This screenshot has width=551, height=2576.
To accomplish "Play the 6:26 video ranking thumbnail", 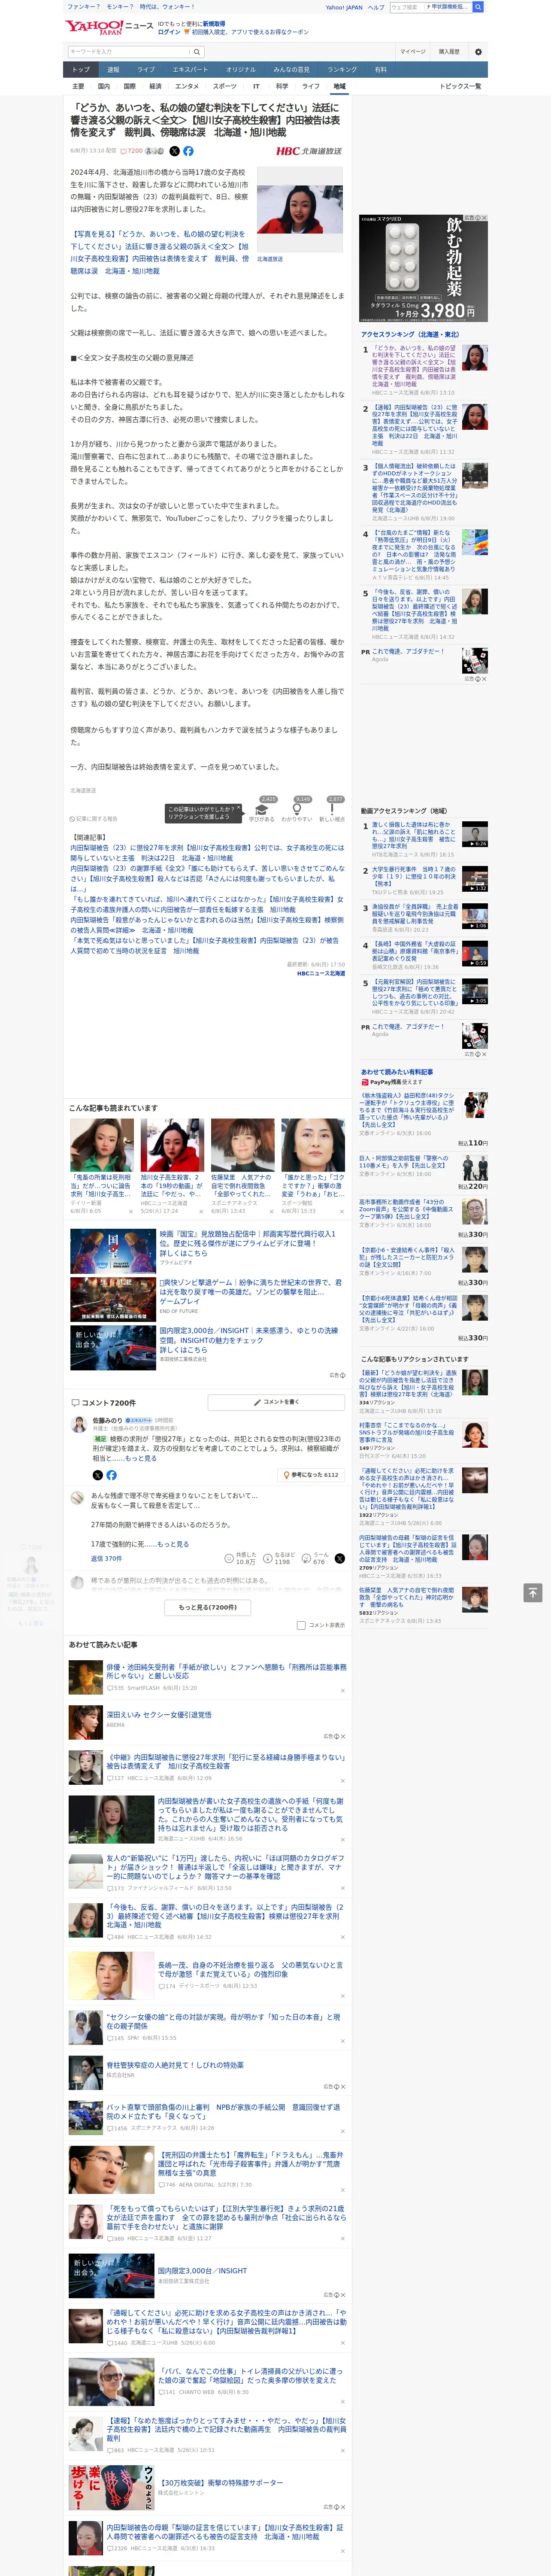I will [475, 834].
